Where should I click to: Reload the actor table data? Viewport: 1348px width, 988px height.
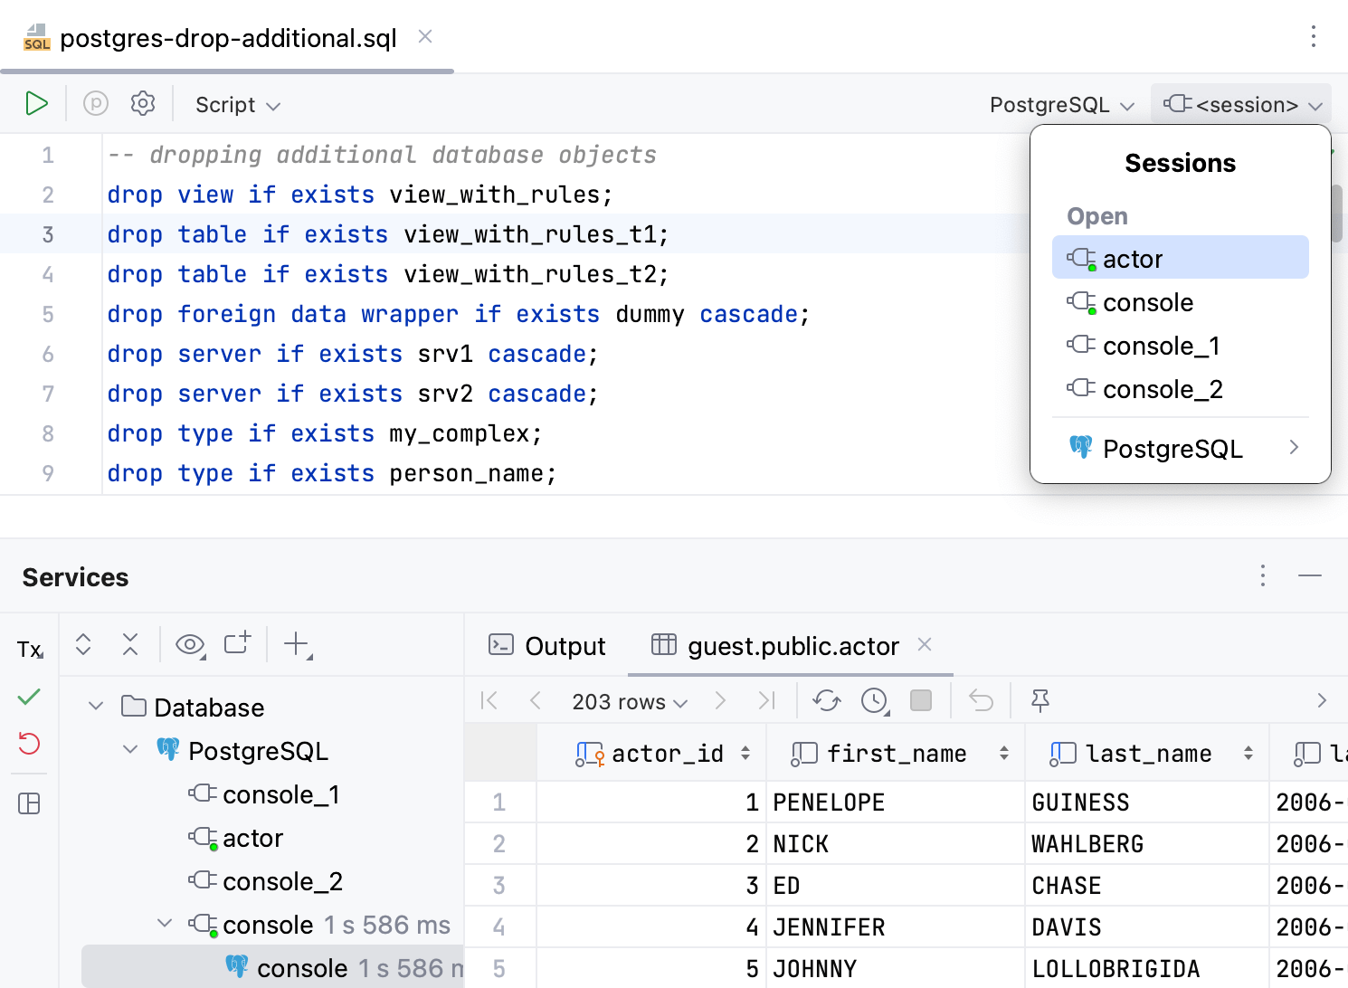[826, 700]
